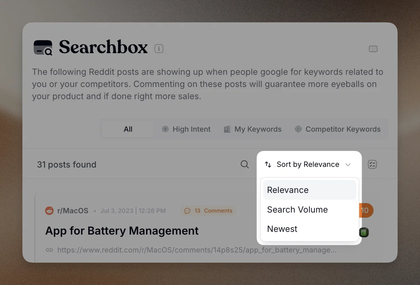Switch to the Competitor Keywords tab
420x285 pixels.
pyautogui.click(x=338, y=129)
